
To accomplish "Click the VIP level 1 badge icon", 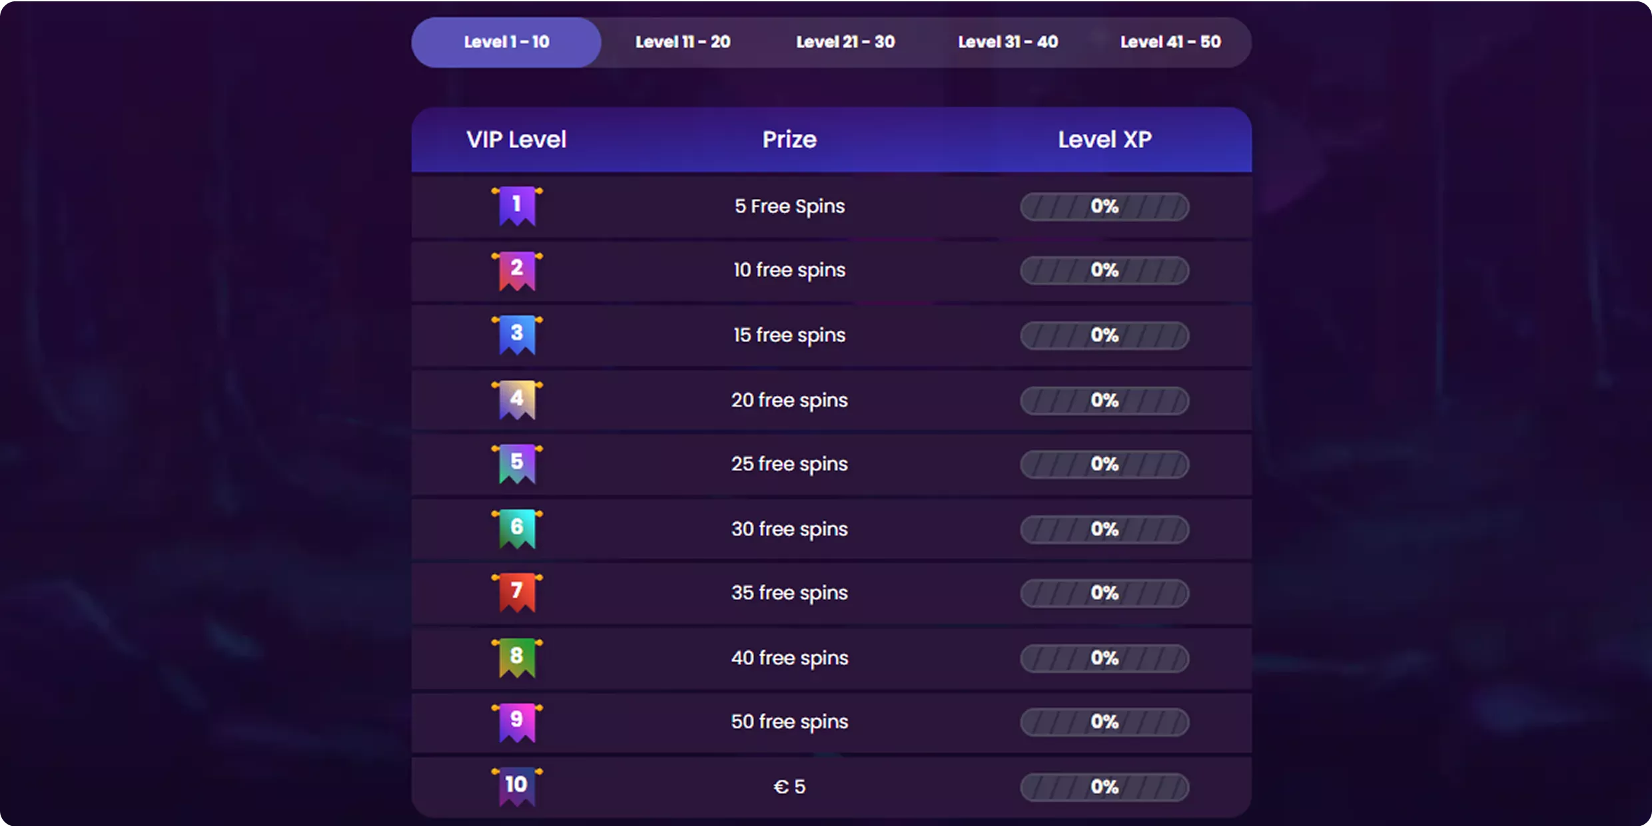I will tap(517, 206).
